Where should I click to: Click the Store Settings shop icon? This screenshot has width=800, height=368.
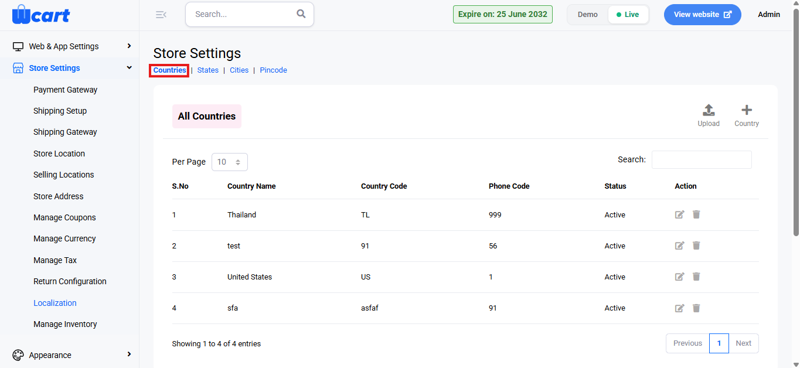(18, 68)
